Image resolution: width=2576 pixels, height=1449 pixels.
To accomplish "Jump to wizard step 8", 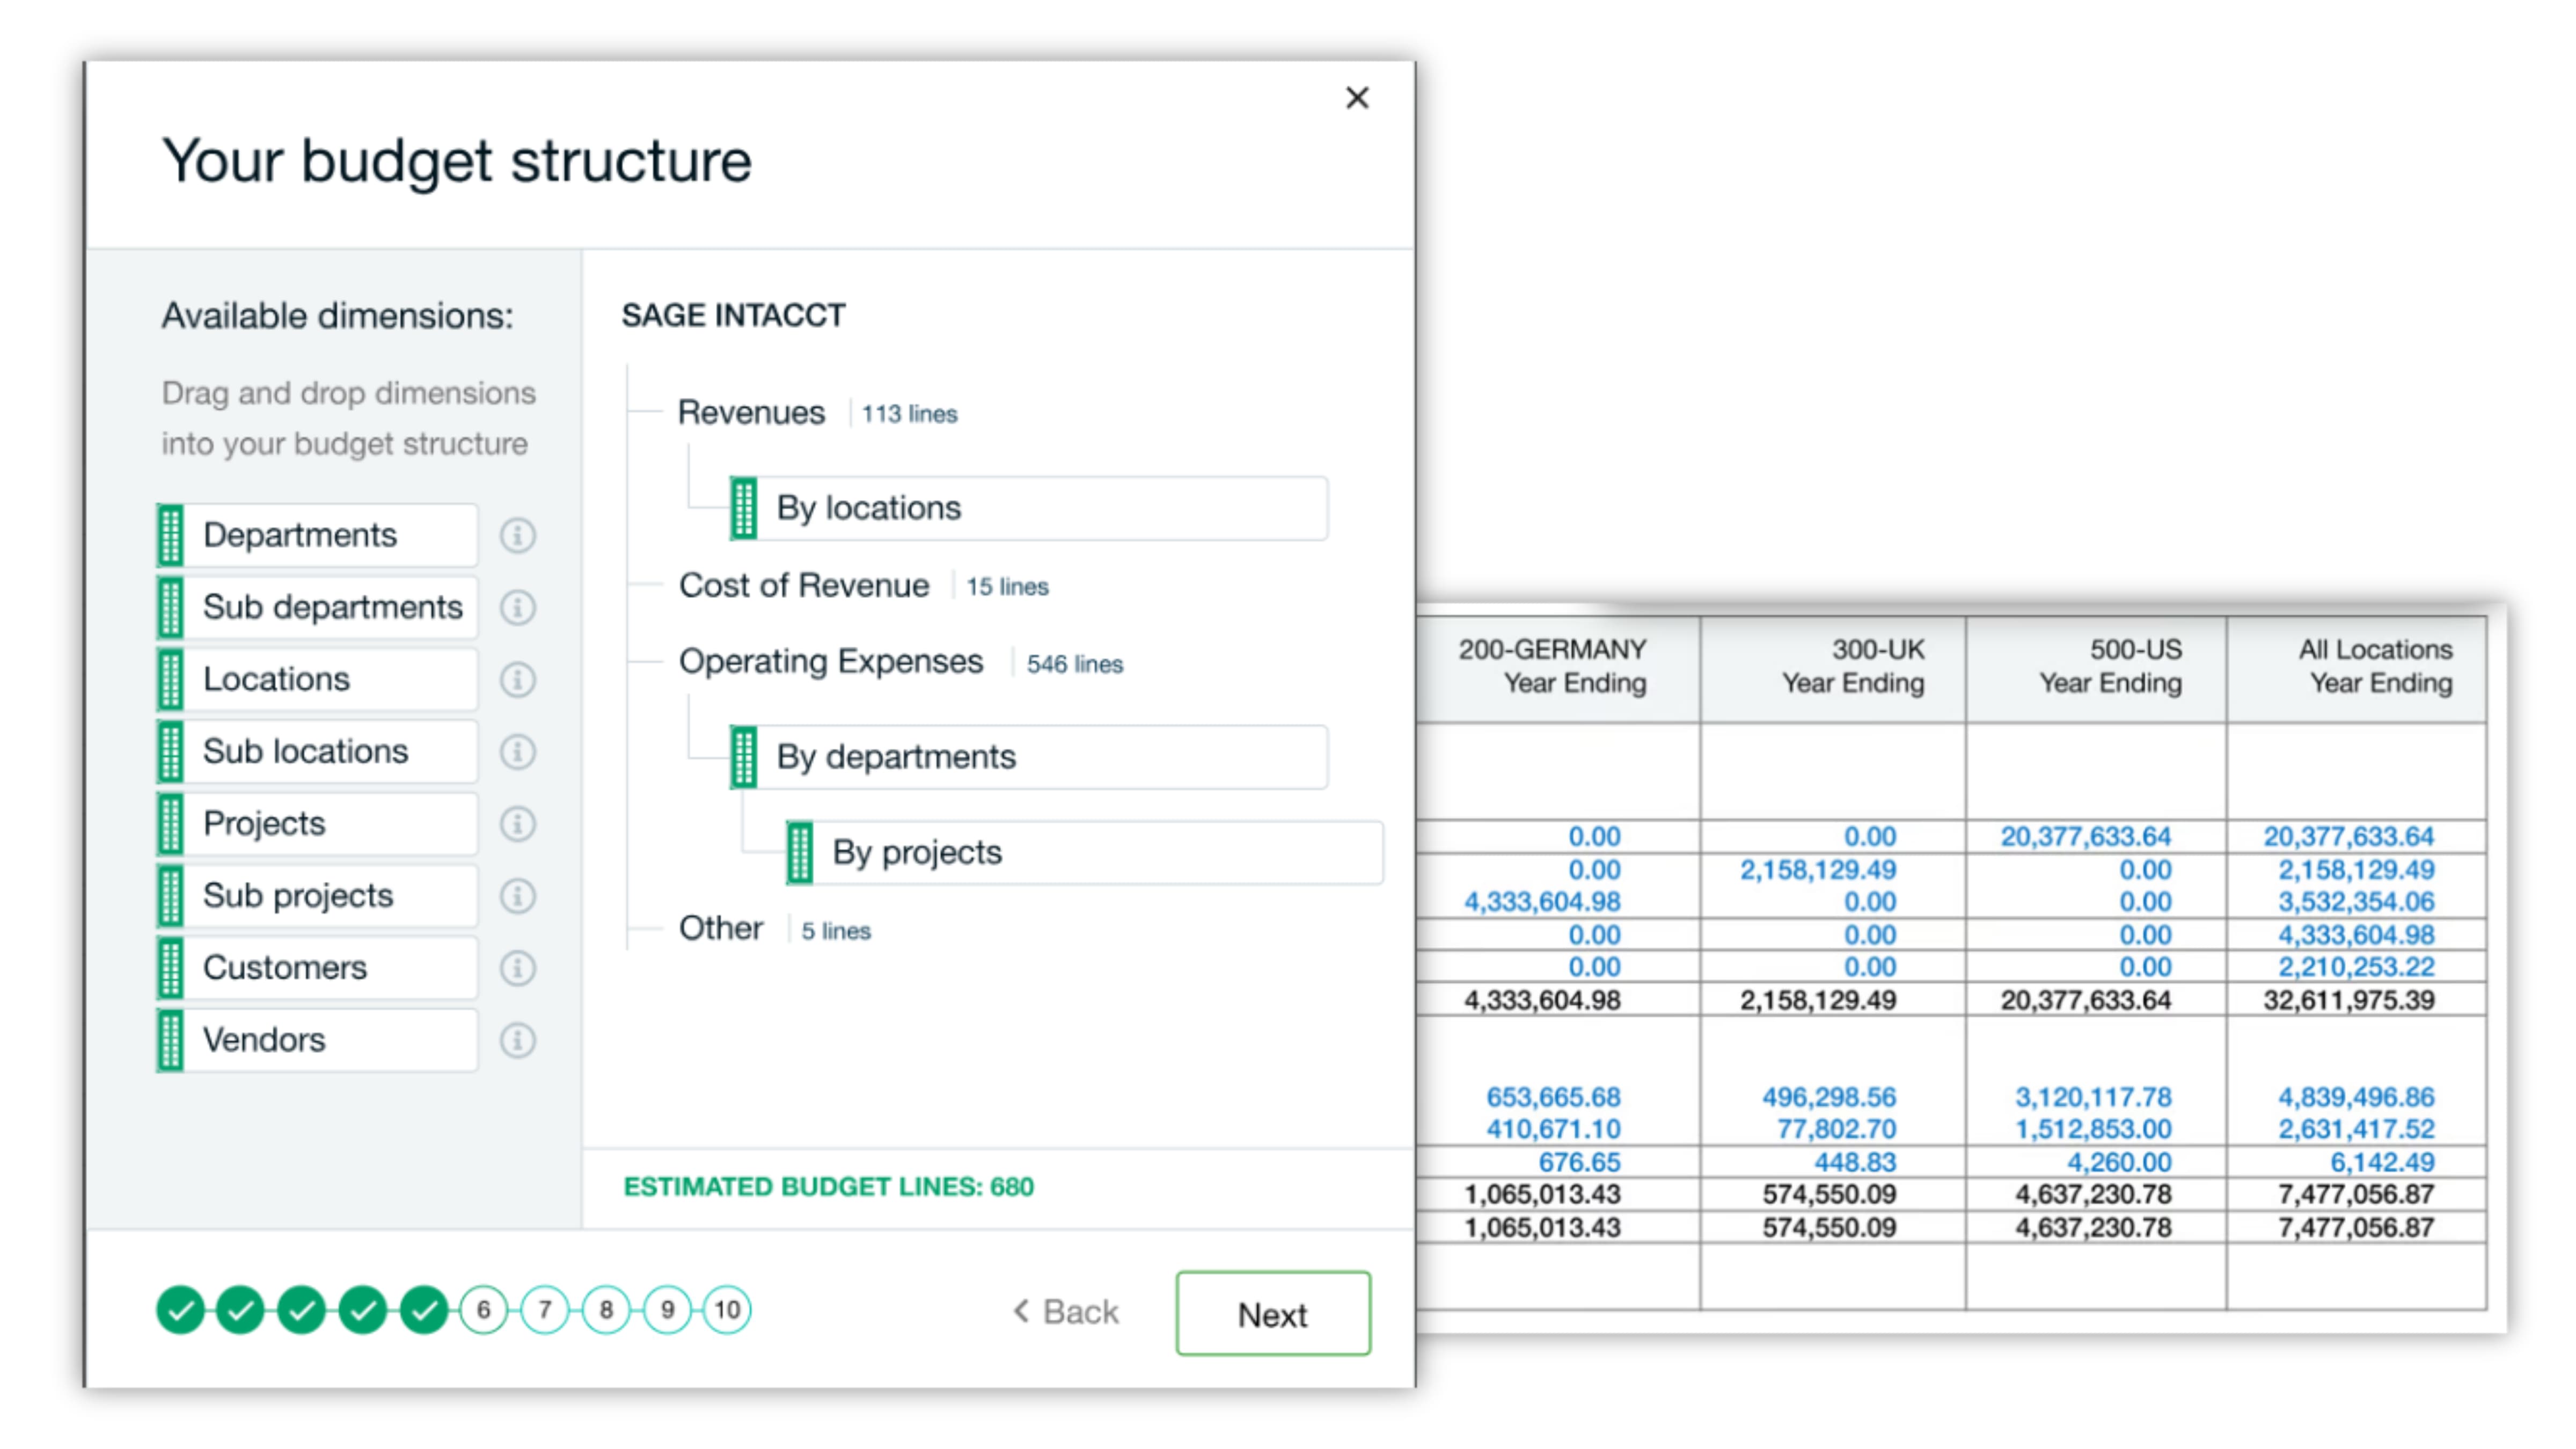I will click(606, 1310).
